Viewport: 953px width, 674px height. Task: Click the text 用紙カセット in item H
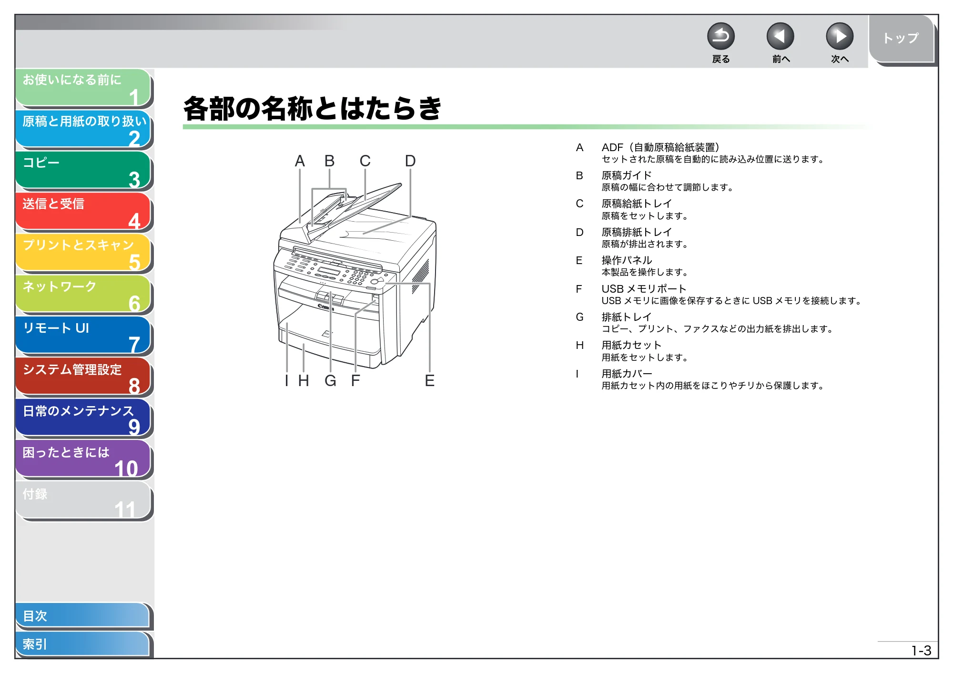(631, 345)
